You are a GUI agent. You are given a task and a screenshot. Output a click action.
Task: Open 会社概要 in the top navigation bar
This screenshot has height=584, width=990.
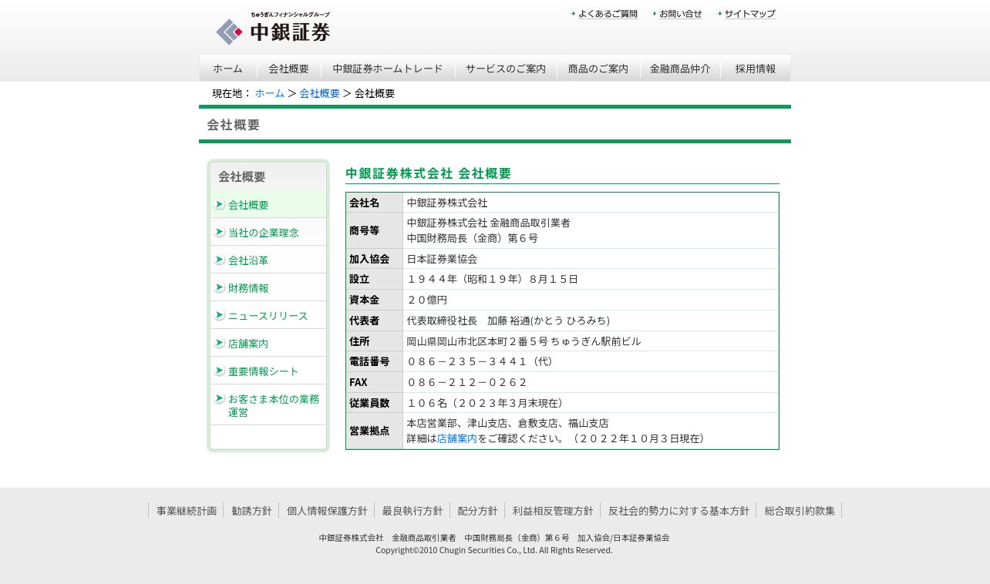pyautogui.click(x=289, y=68)
